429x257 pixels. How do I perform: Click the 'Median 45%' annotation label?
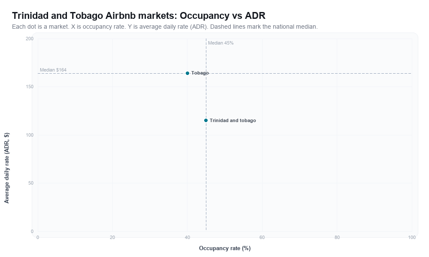pyautogui.click(x=221, y=43)
